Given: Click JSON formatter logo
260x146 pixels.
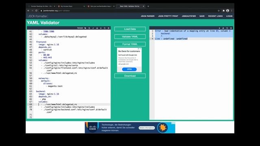Looking at the screenshot, I should (x=37, y=16).
